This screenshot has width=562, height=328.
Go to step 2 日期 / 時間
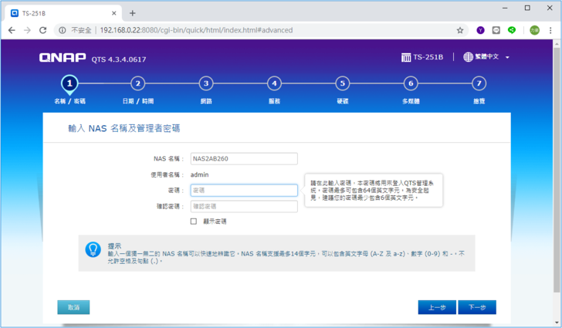[137, 83]
